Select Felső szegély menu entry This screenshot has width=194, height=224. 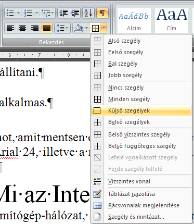[141, 53]
